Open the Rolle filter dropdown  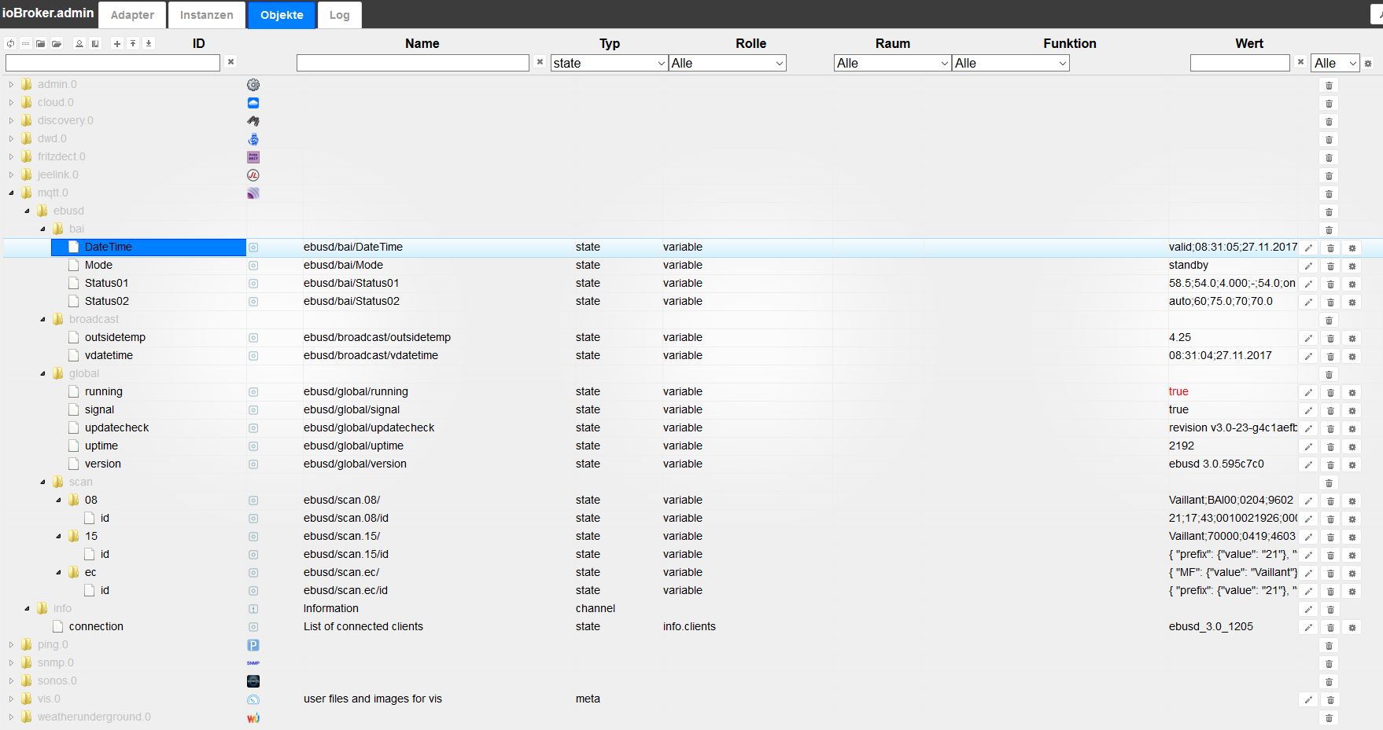[727, 63]
